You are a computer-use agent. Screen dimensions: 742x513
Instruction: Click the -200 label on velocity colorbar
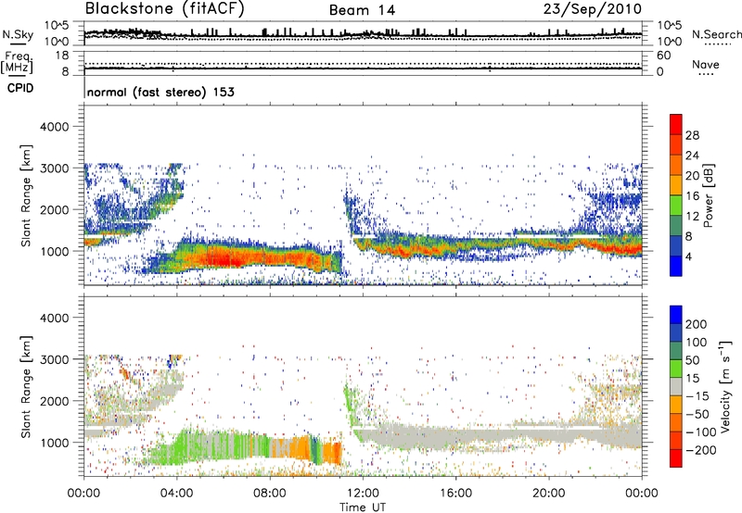(x=701, y=450)
